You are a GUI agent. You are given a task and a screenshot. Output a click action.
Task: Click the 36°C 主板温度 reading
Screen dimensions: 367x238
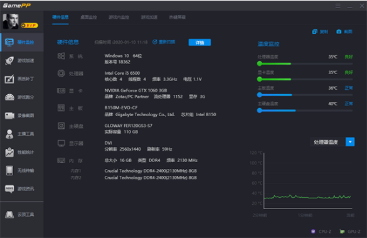[332, 88]
